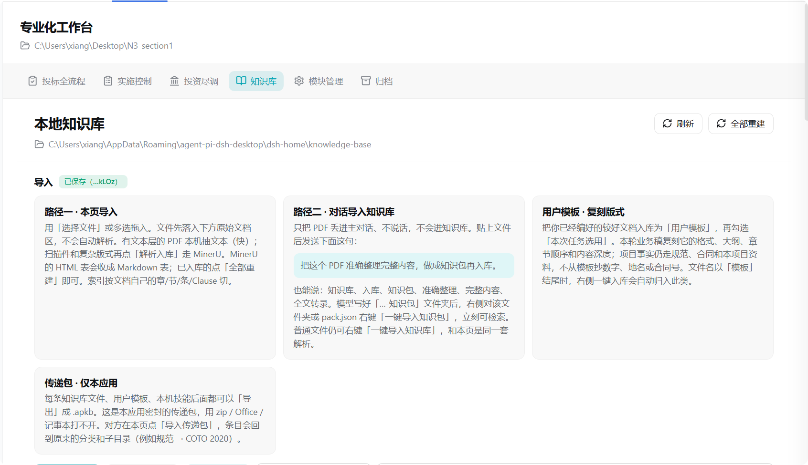Click the clipboard icon on 投标全流程
This screenshot has width=808, height=465.
tap(32, 81)
